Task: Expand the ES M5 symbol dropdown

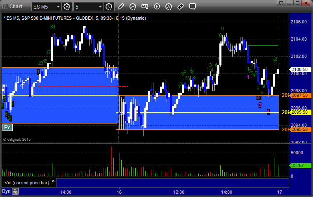Action: (58, 7)
